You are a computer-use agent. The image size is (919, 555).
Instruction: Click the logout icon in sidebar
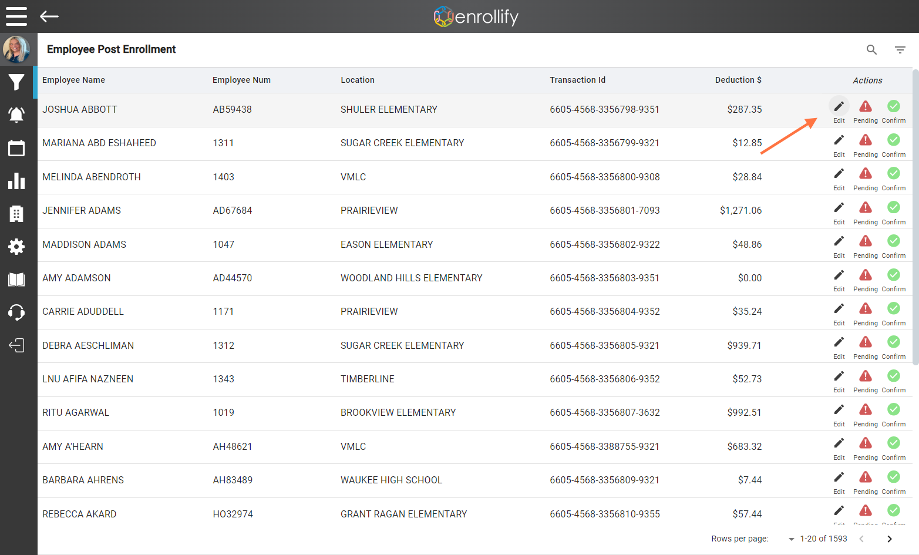click(x=16, y=345)
